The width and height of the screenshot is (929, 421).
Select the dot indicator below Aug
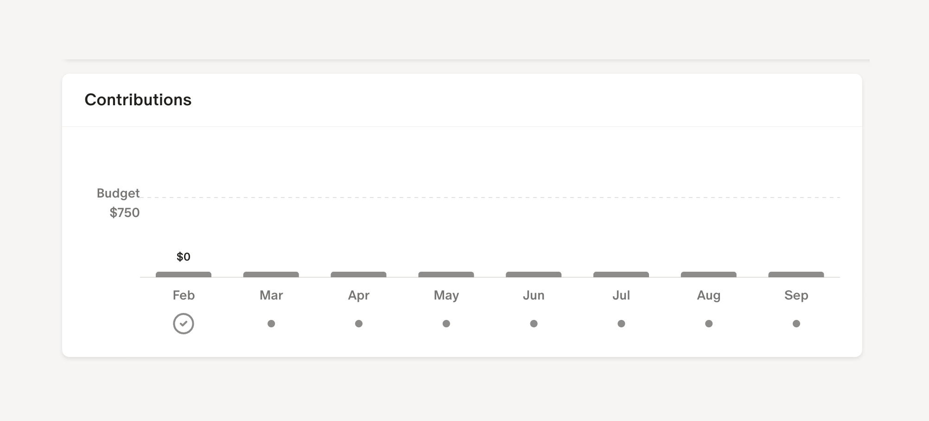pyautogui.click(x=709, y=324)
